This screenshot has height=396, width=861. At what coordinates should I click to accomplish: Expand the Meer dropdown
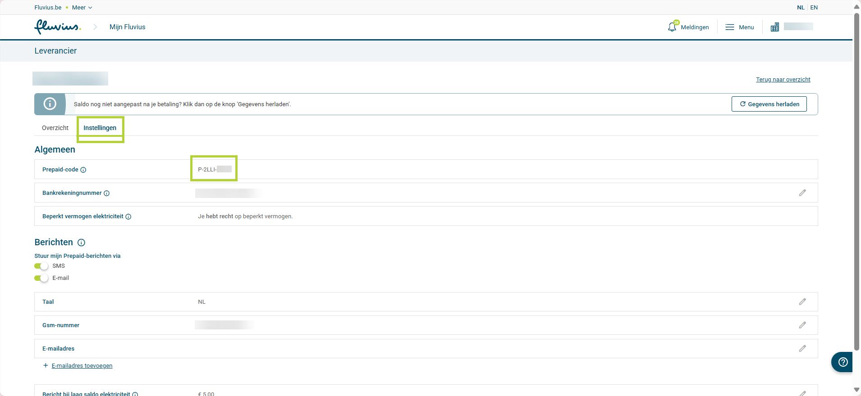[x=82, y=8]
